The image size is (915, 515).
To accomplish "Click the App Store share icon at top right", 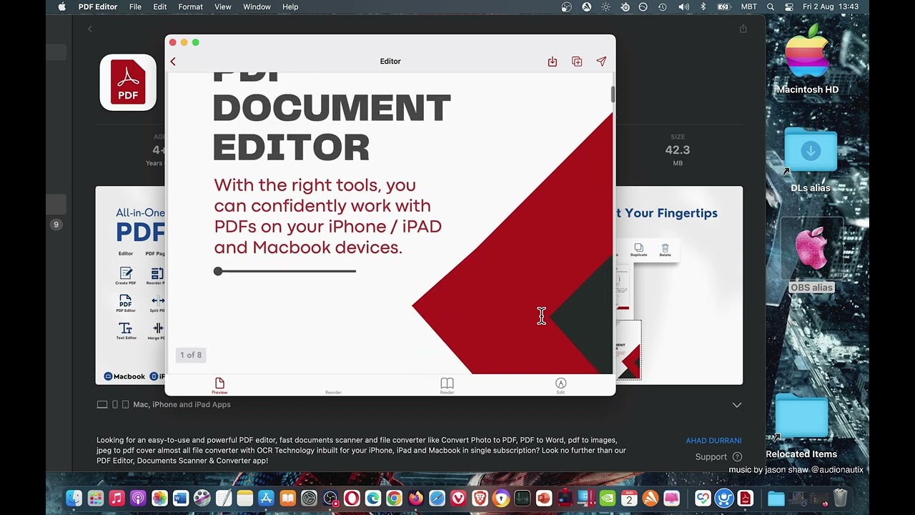I will point(743,29).
